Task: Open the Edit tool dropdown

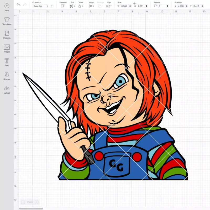Action: tap(72, 6)
